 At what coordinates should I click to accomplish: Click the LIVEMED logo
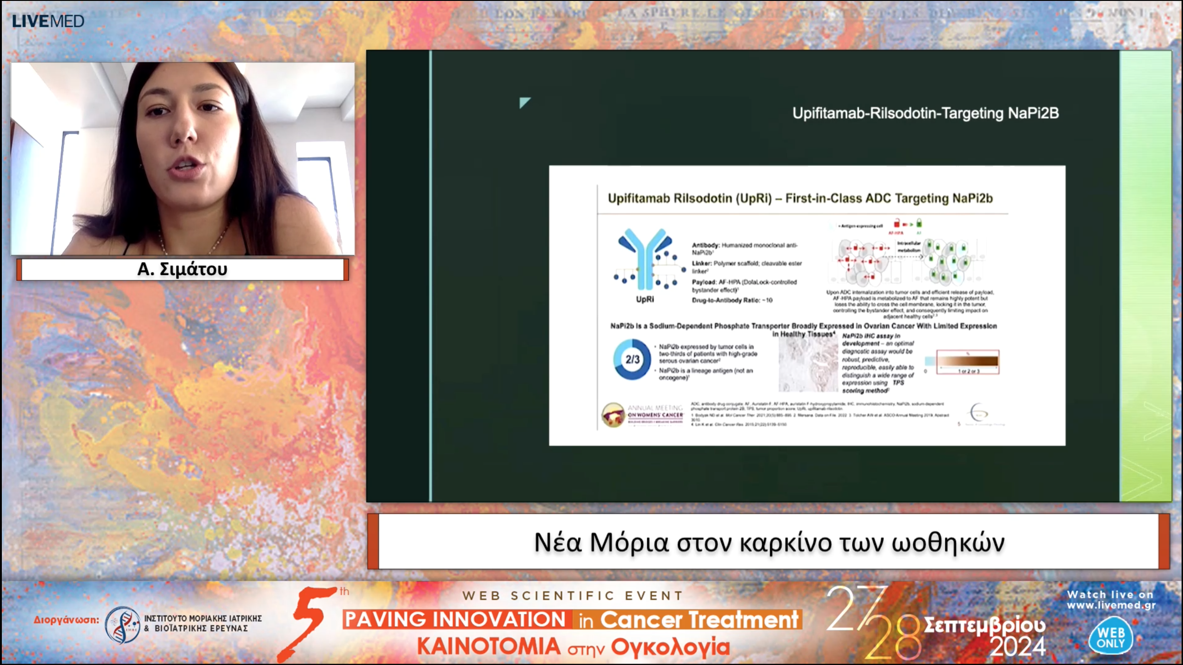(48, 21)
